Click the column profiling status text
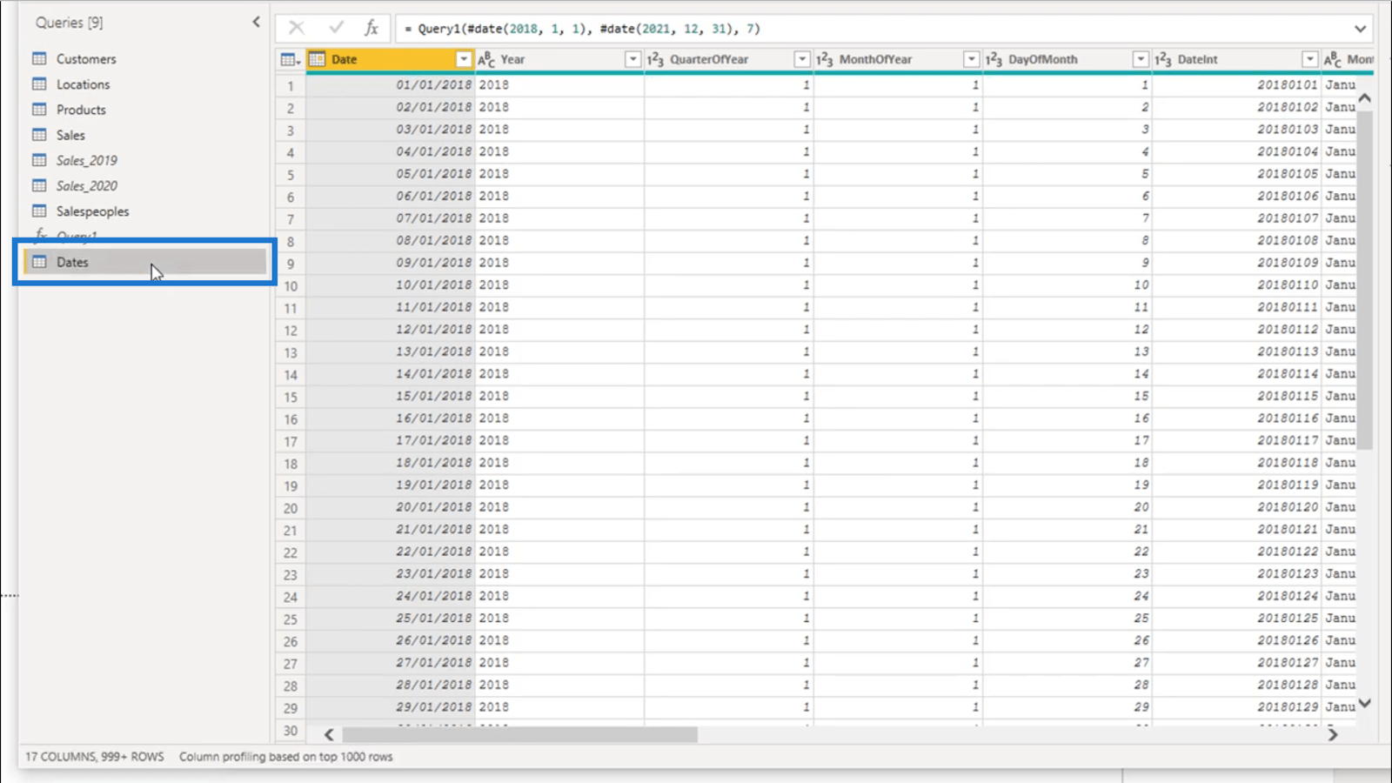 click(x=285, y=757)
